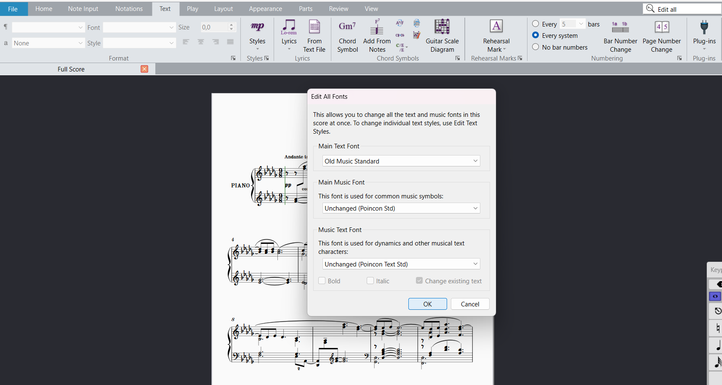Confirm font changes with OK
722x385 pixels.
[427, 304]
